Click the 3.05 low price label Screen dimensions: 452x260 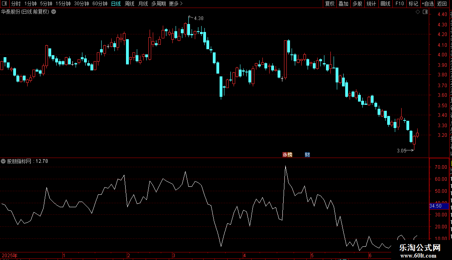pyautogui.click(x=401, y=150)
